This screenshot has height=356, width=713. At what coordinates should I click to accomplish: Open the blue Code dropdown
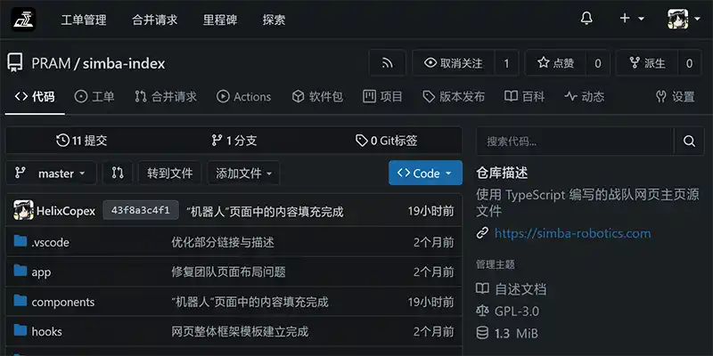pos(425,173)
